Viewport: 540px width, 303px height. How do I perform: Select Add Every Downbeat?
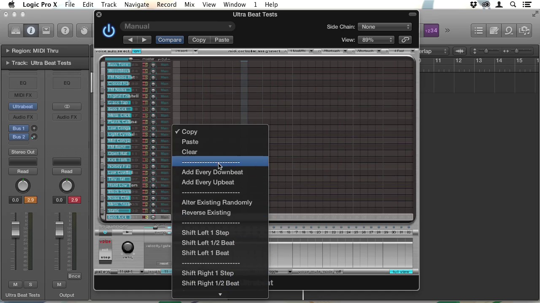220,172
